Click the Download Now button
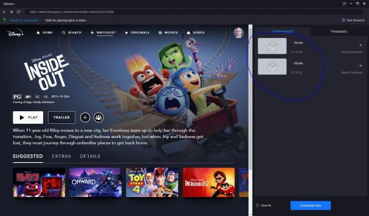The width and height of the screenshot is (369, 216). tap(310, 205)
